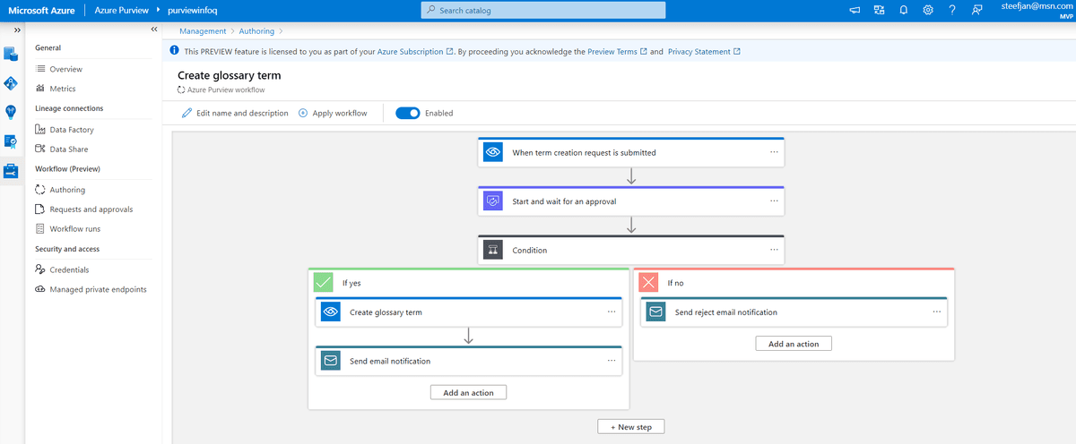
Task: Open the Insights lightbulb rail icon
Action: (12, 111)
